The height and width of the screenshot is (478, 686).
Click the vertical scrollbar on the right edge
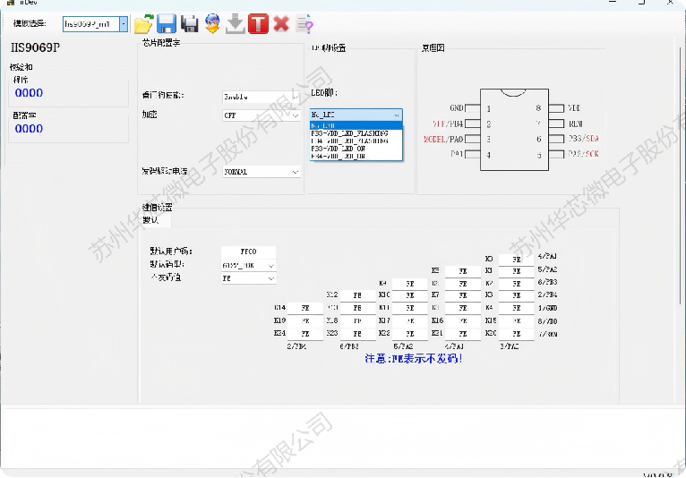click(681, 175)
